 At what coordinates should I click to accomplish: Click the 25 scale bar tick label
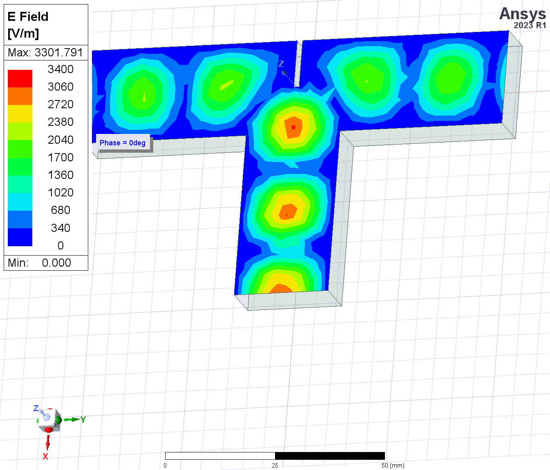[x=275, y=466]
